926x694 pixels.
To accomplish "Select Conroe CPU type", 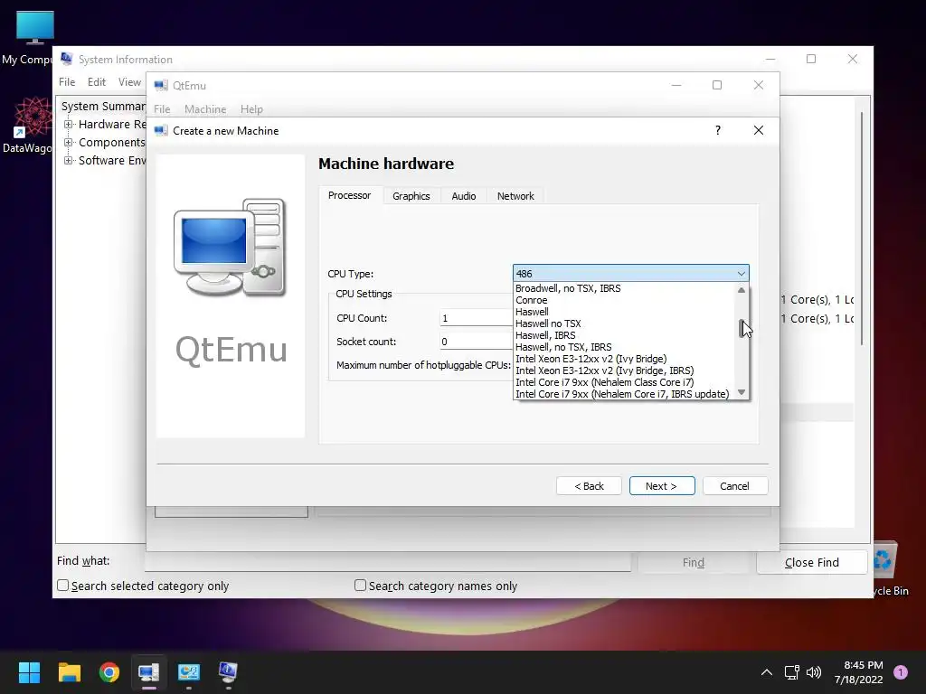I will [624, 300].
